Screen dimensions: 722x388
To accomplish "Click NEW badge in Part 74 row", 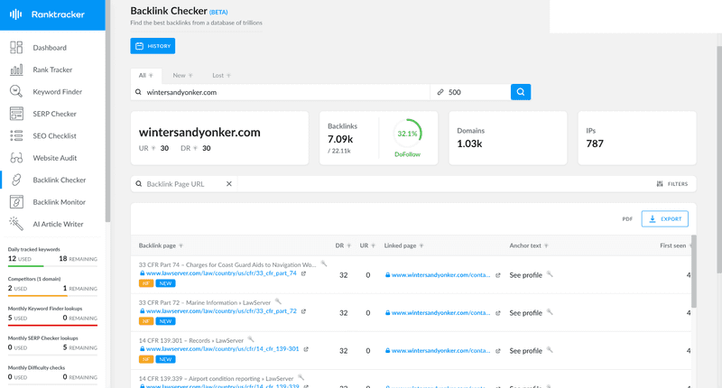I will click(165, 283).
